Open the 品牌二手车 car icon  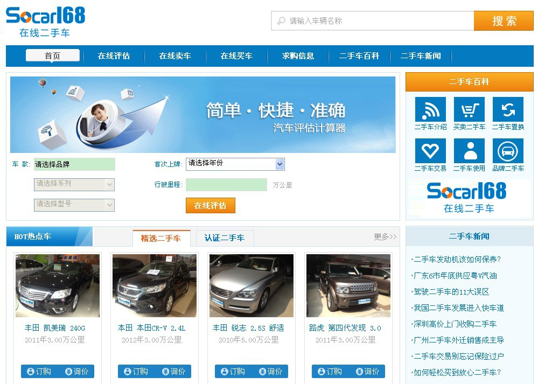click(x=508, y=151)
